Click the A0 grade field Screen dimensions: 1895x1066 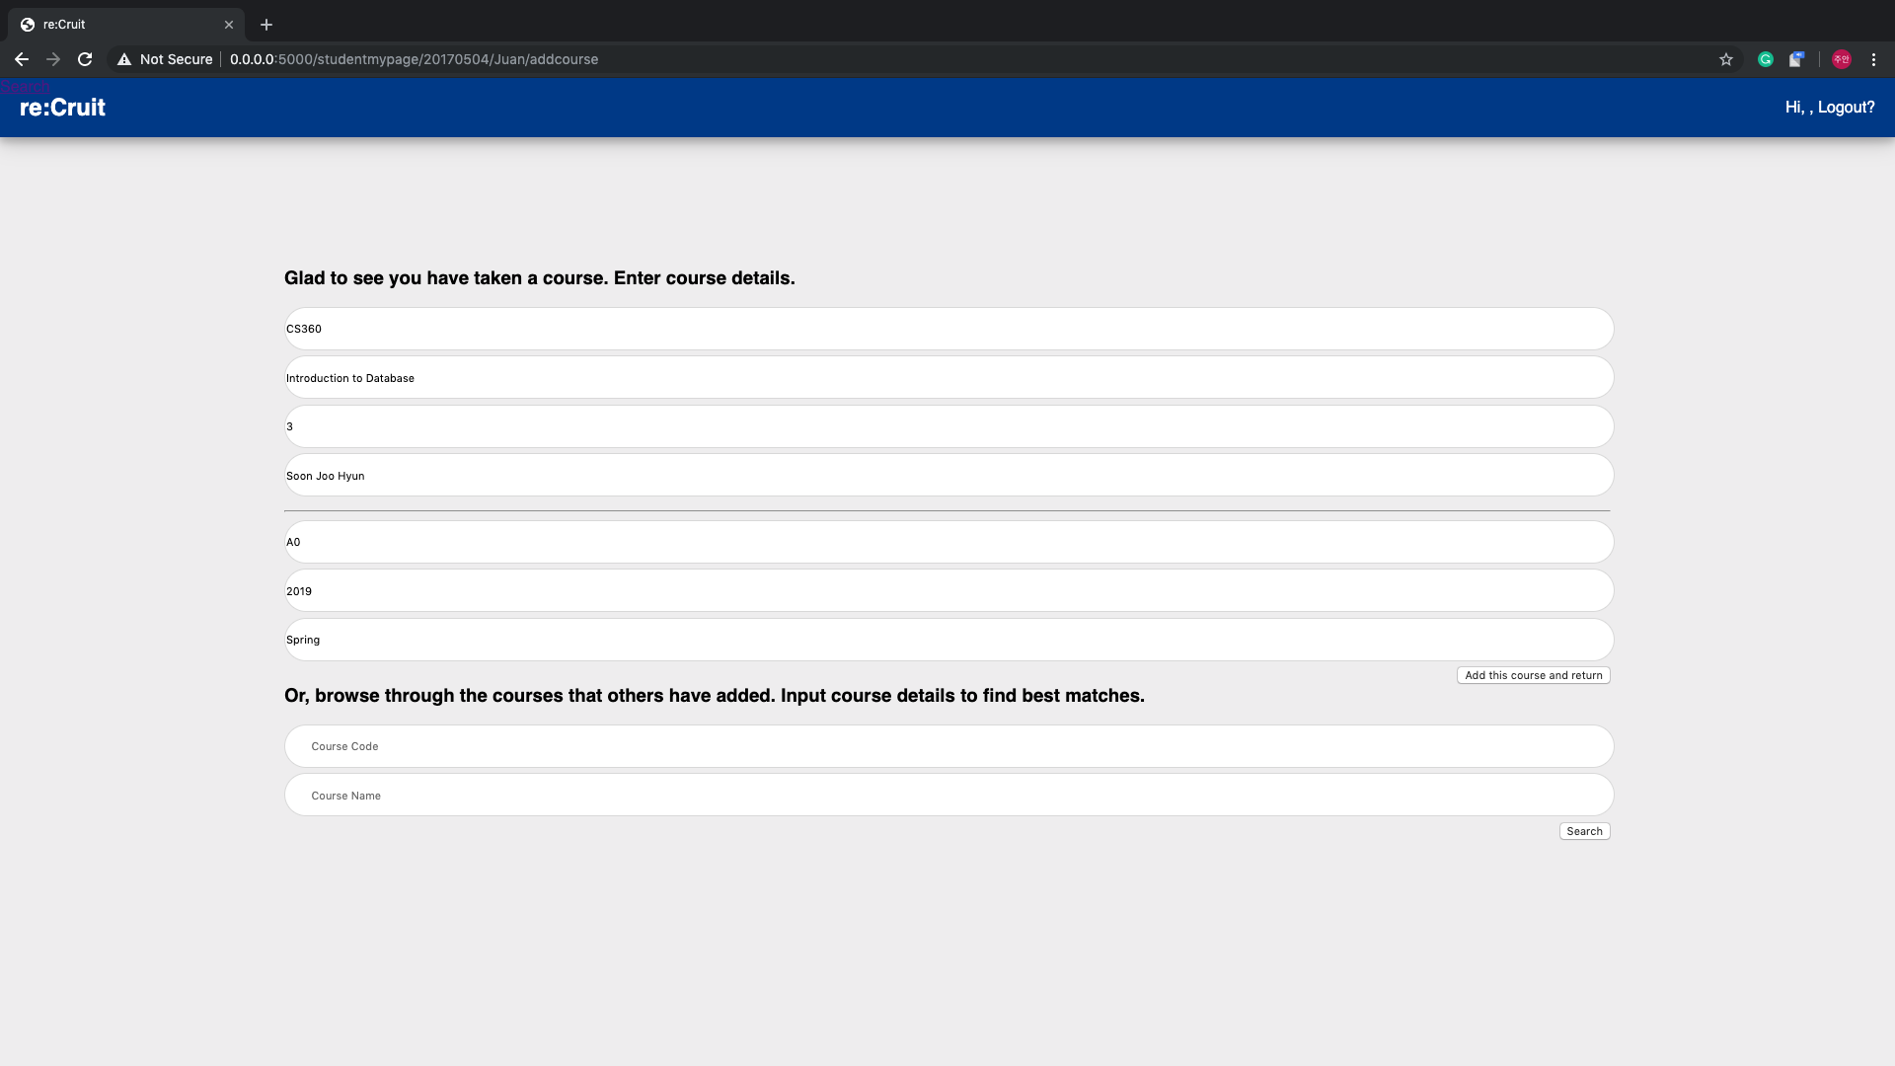pyautogui.click(x=947, y=542)
